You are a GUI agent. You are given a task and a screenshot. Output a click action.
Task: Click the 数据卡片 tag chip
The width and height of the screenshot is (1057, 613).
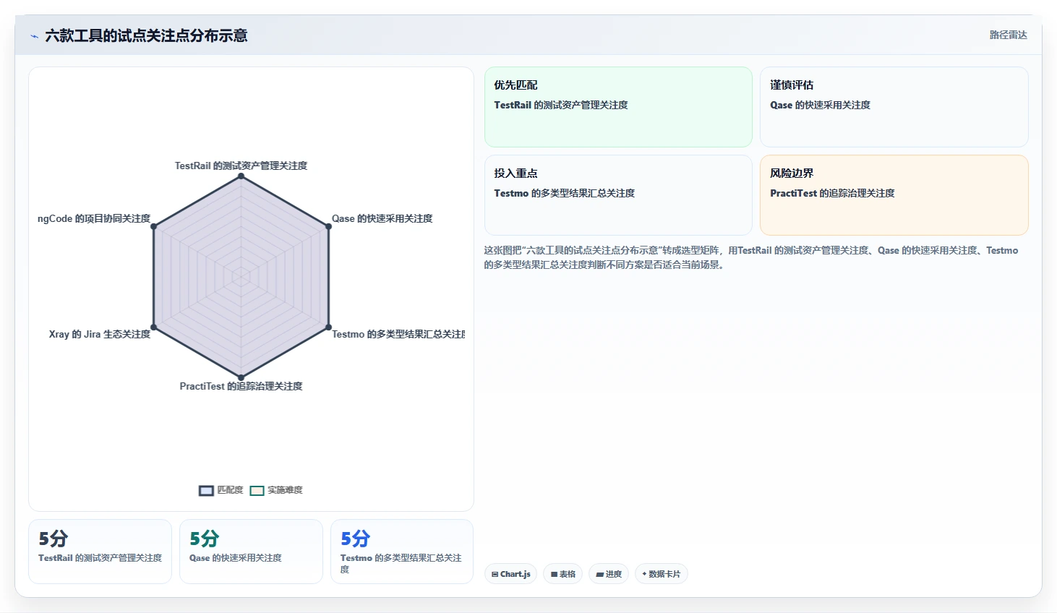click(x=661, y=574)
